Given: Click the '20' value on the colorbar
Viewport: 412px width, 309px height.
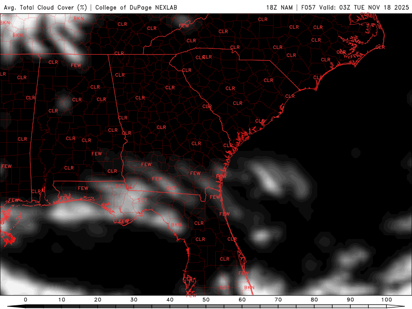Looking at the screenshot, I should tap(98, 300).
